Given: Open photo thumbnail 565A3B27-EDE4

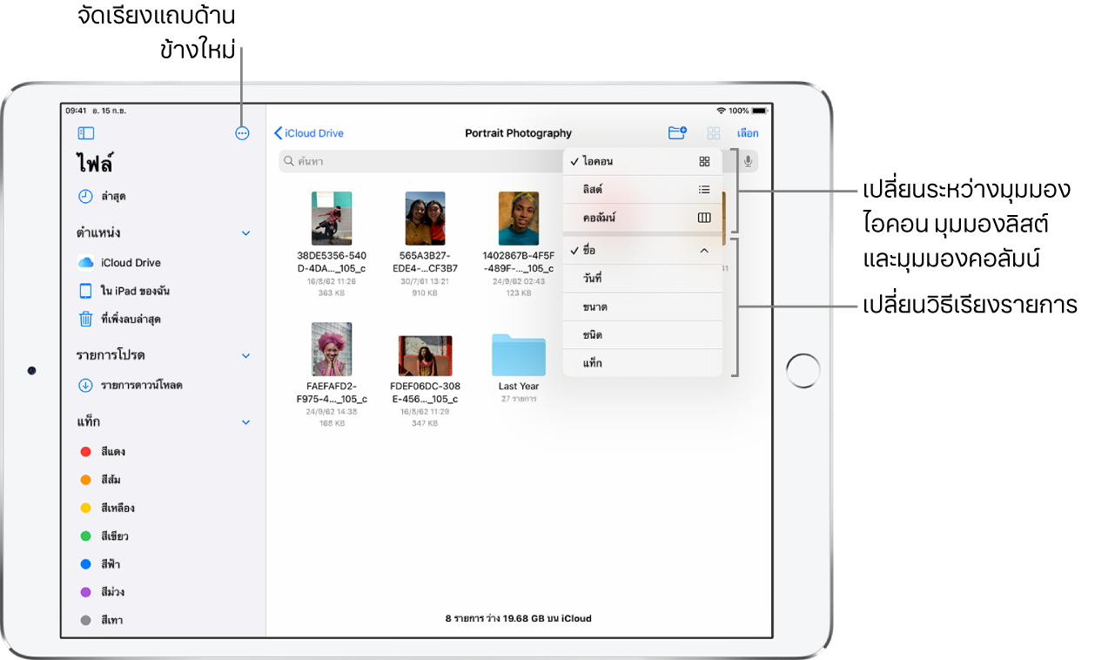Looking at the screenshot, I should coord(426,219).
